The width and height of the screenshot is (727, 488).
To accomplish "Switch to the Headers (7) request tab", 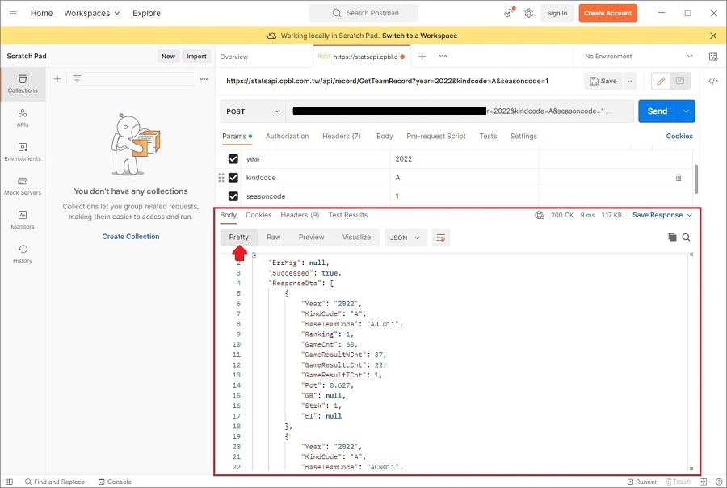I will pos(341,136).
